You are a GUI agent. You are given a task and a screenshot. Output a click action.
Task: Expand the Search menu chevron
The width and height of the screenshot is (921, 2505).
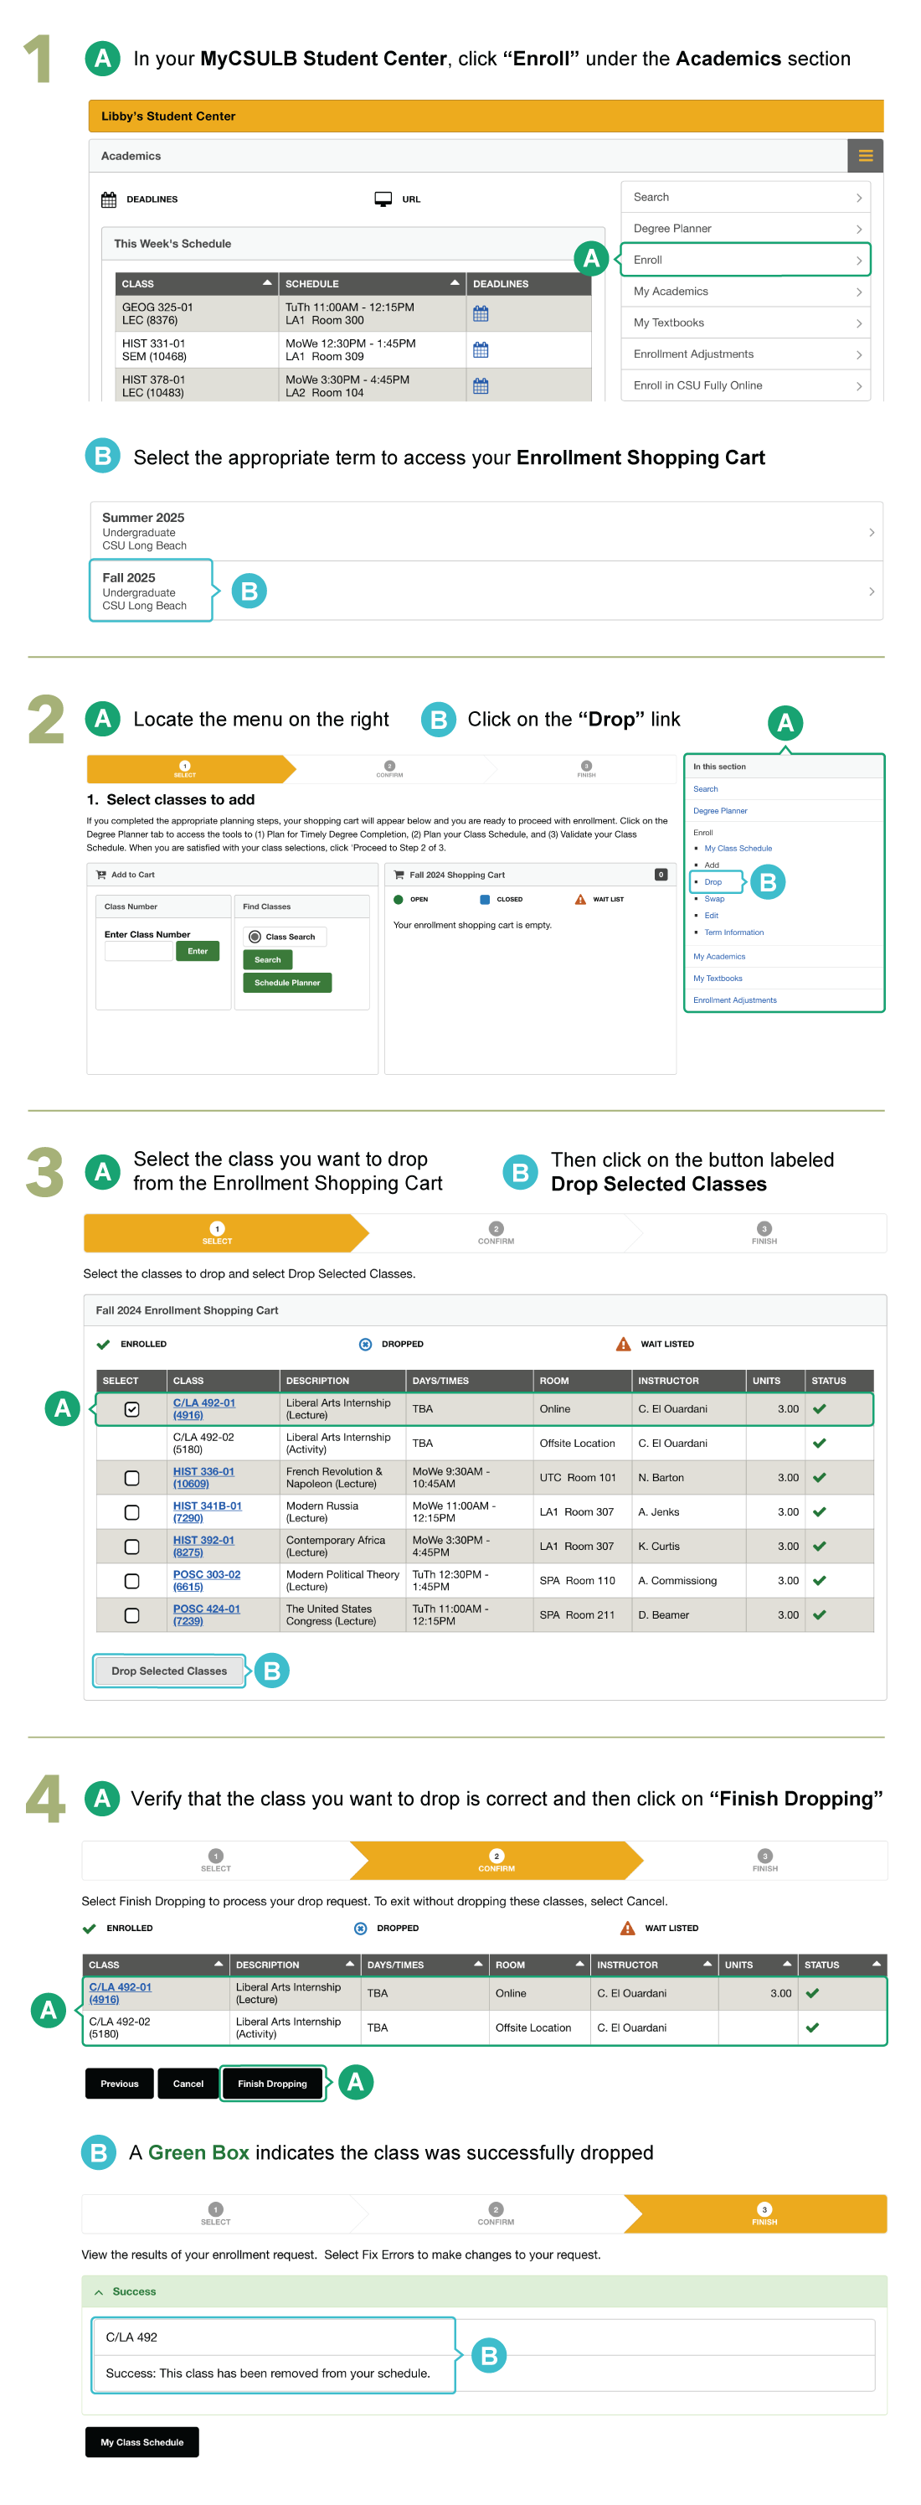tap(858, 198)
